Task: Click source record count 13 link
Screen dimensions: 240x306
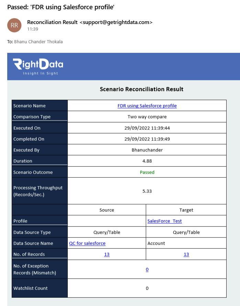Action: pos(107,255)
